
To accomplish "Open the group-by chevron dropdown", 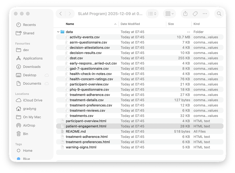I will pyautogui.click(x=173, y=14).
